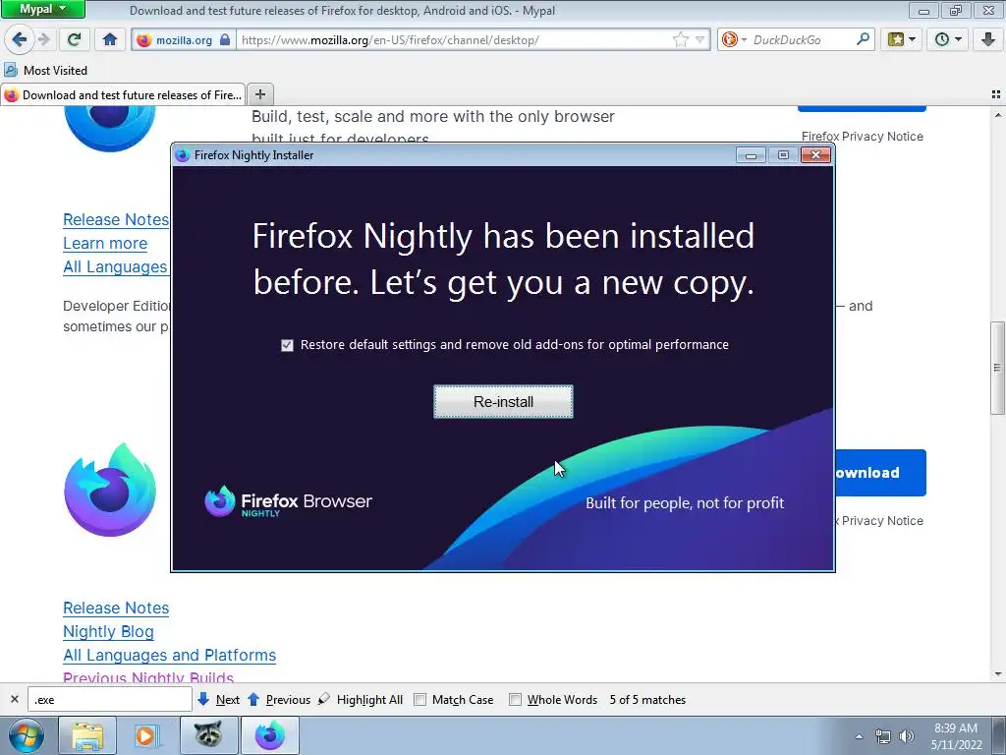Open the lower Privacy Notice link
The image size is (1006, 755).
[x=881, y=521]
